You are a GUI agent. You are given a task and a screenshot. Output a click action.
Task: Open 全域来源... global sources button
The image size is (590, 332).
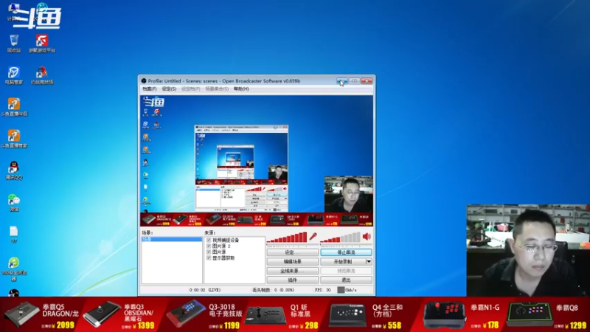pos(292,271)
